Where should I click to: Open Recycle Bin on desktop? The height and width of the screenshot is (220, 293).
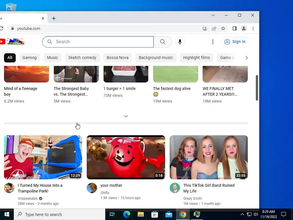pyautogui.click(x=11, y=7)
